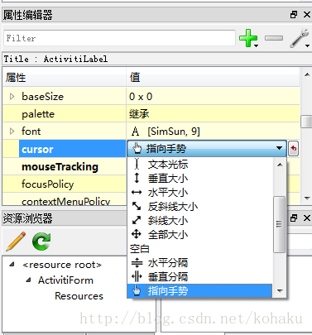This screenshot has width=312, height=335.
Task: Select 反斜线大小 cursor option
Action: (200, 207)
